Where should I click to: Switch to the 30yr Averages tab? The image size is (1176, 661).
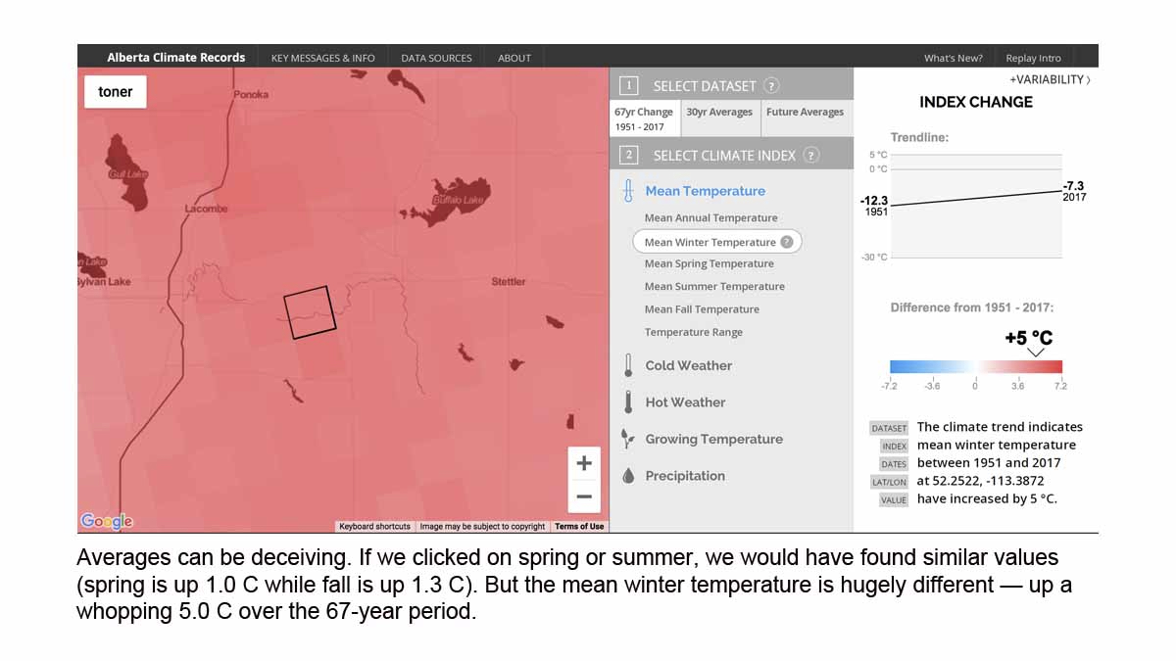(x=720, y=112)
